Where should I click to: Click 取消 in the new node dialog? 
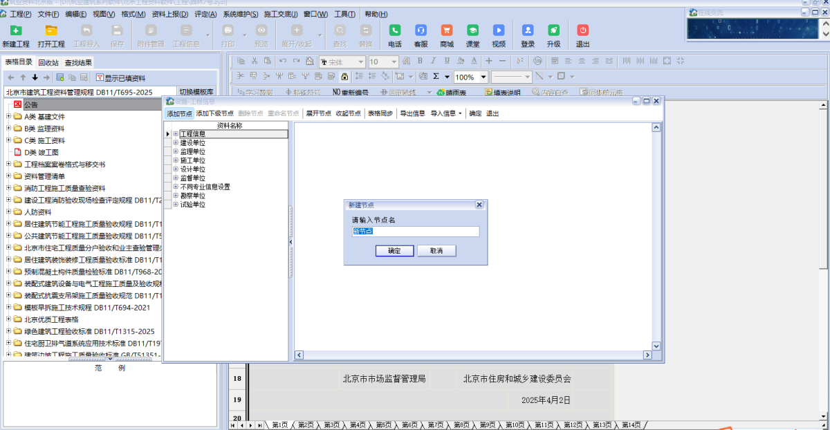point(436,250)
